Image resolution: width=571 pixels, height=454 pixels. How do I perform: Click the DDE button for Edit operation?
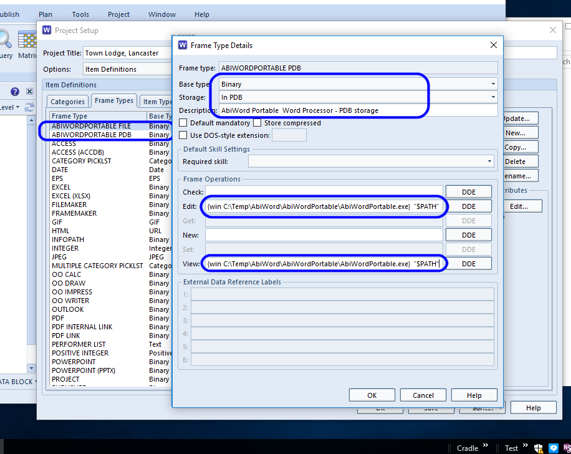tap(469, 206)
